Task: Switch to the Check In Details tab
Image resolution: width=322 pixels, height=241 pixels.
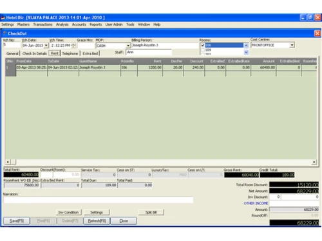Action: click(35, 53)
